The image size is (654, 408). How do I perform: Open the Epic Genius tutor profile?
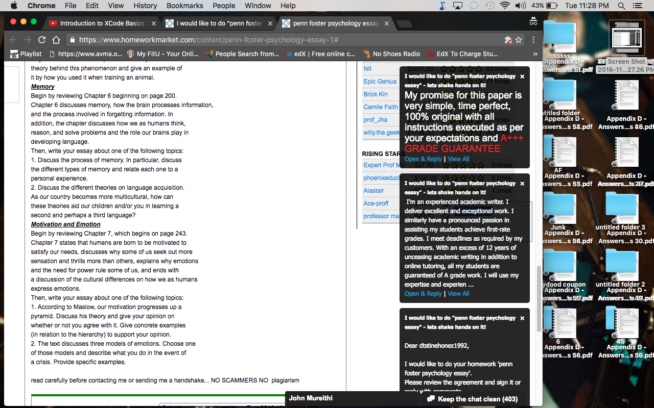380,82
